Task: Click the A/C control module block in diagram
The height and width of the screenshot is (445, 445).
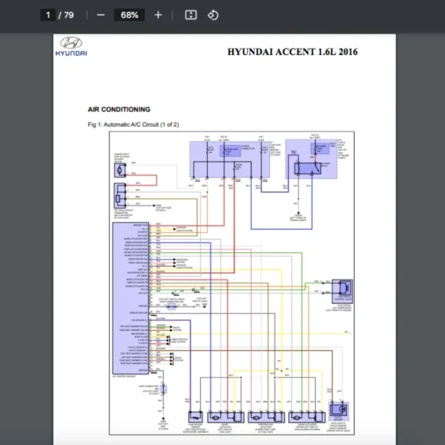Action: pyautogui.click(x=130, y=297)
